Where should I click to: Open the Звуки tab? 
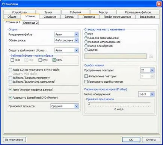coord(48,12)
